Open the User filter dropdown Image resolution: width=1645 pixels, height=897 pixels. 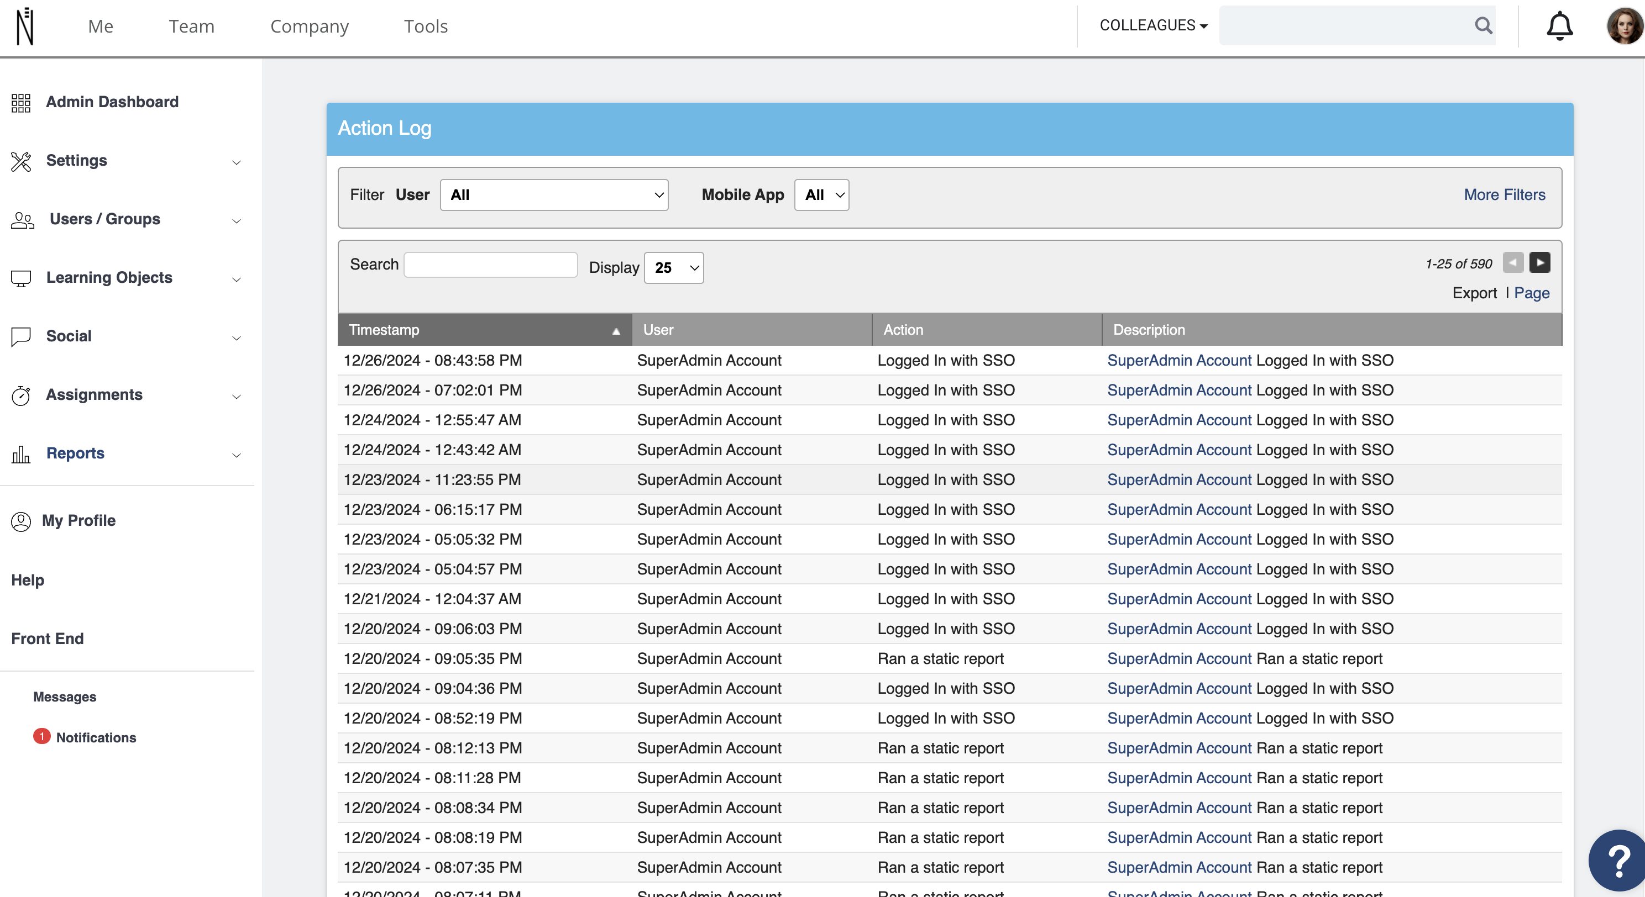pyautogui.click(x=554, y=194)
